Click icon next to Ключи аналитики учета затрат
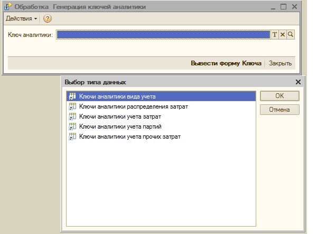 click(72, 116)
